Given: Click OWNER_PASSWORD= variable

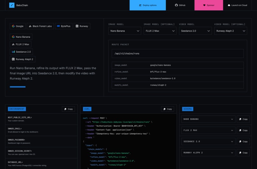Looking at the screenshot, I should [16, 140].
